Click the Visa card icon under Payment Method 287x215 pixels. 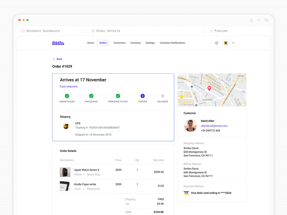(186, 193)
